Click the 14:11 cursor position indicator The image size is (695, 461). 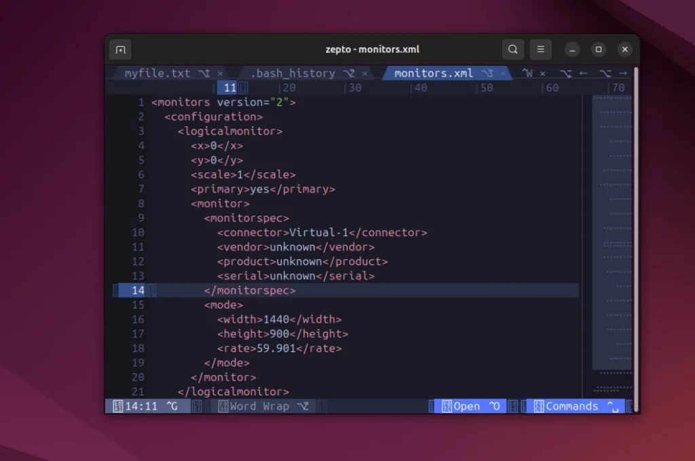click(x=141, y=406)
